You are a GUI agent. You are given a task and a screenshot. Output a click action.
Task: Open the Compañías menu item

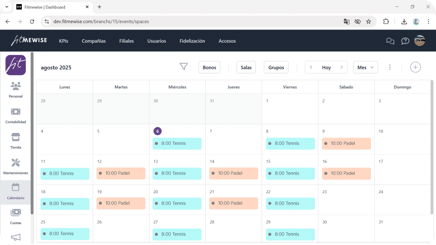click(x=94, y=41)
